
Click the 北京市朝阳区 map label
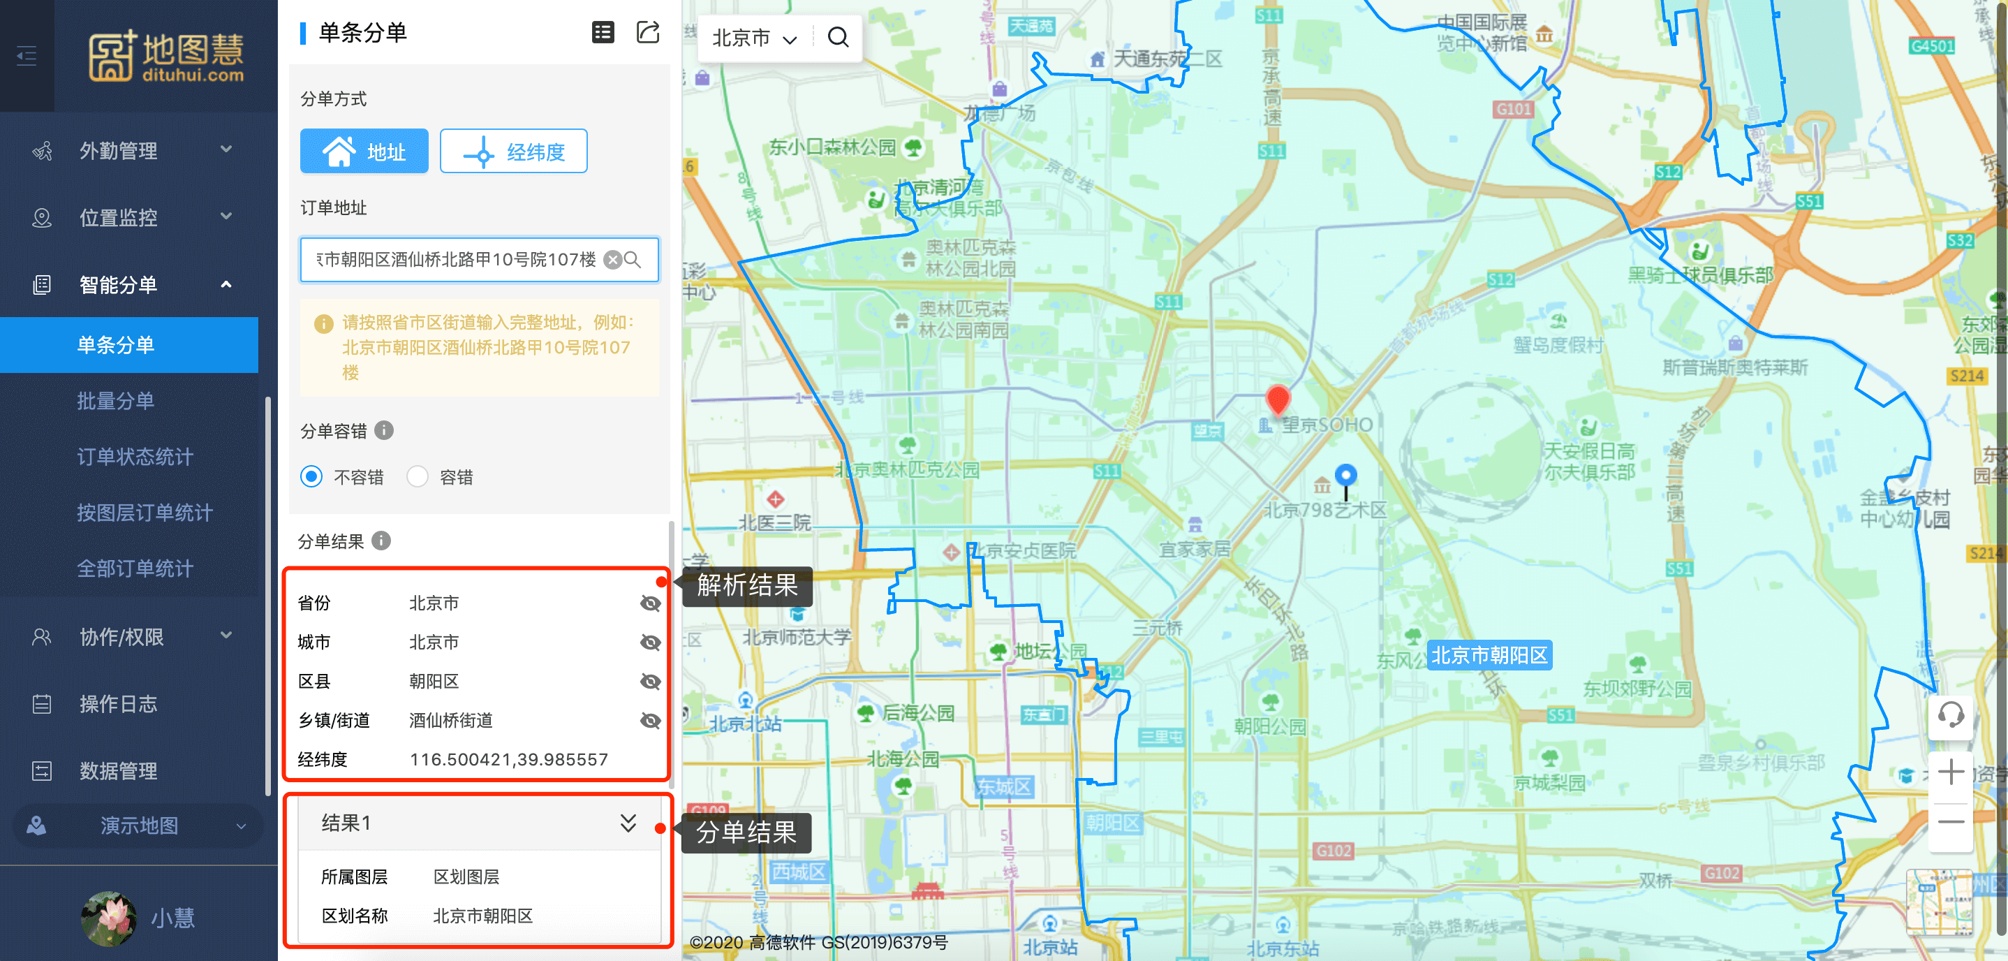click(1489, 655)
